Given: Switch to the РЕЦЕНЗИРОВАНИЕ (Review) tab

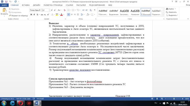Looking at the screenshot, I should point(97,5).
